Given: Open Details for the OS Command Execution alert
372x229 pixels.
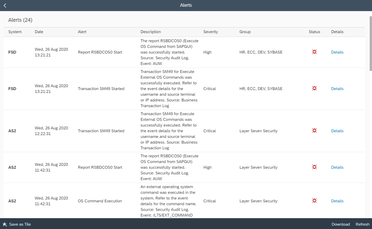Looking at the screenshot, I should pyautogui.click(x=337, y=201).
